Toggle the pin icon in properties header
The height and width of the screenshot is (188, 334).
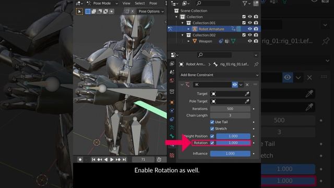[256, 64]
